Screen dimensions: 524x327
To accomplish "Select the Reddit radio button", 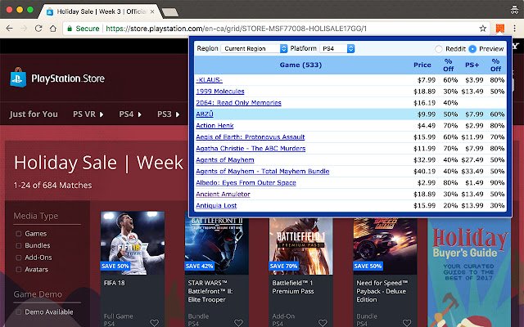I will (439, 49).
